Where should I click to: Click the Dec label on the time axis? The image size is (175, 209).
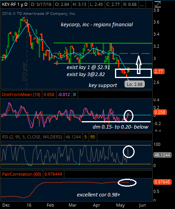click(6, 205)
